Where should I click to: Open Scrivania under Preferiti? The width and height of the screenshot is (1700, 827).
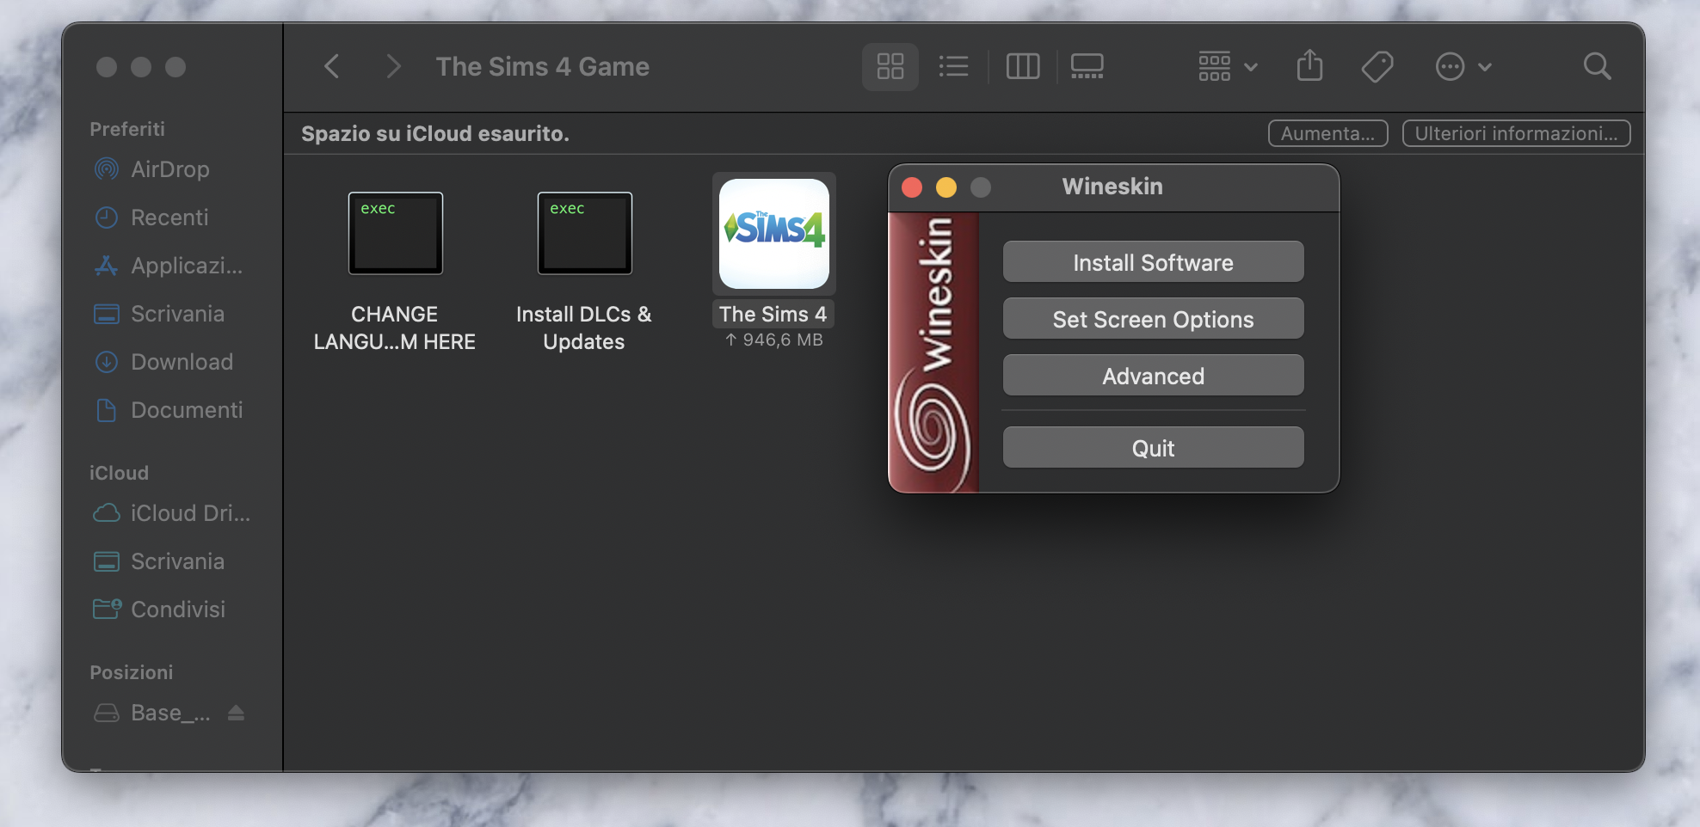[x=177, y=314]
